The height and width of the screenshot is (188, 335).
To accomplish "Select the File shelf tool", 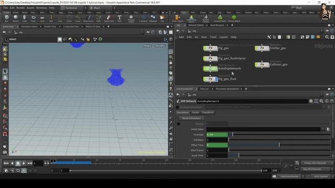I will point(162,18).
